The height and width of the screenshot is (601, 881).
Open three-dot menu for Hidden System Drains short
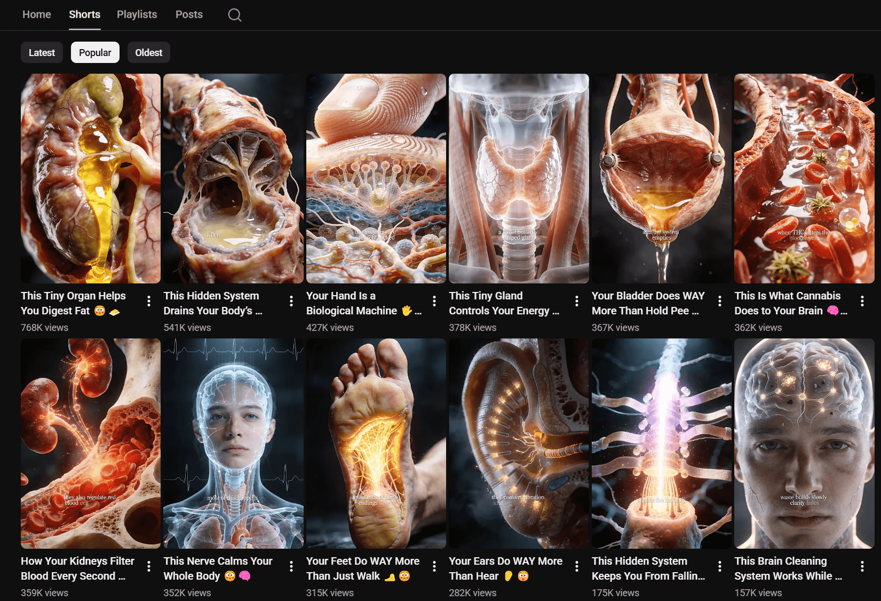(291, 301)
